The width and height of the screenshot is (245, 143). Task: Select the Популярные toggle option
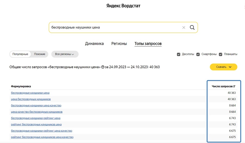point(20,54)
